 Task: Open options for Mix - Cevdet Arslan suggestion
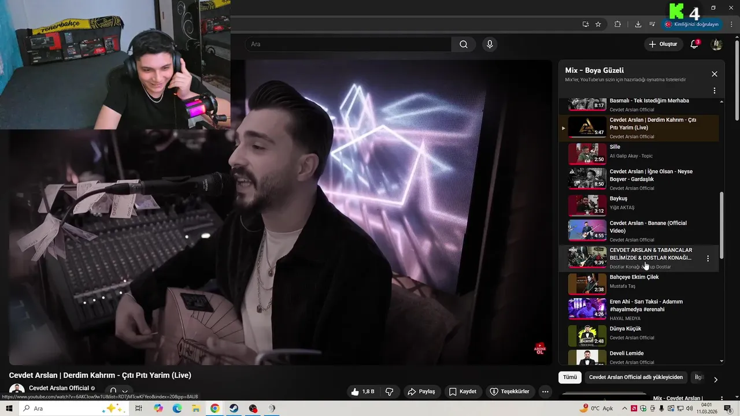click(x=721, y=398)
